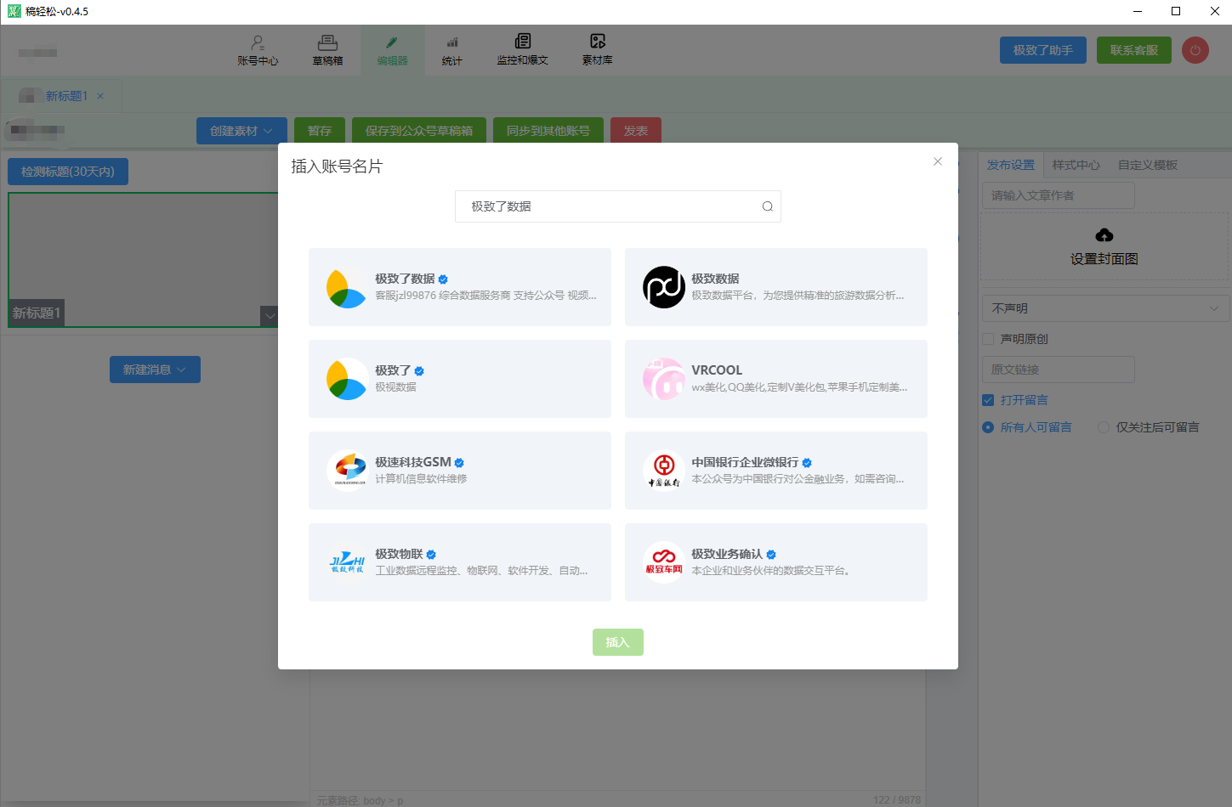Image resolution: width=1232 pixels, height=807 pixels.
Task: Select the 仅关注后可留言 radio option
Action: [1104, 427]
